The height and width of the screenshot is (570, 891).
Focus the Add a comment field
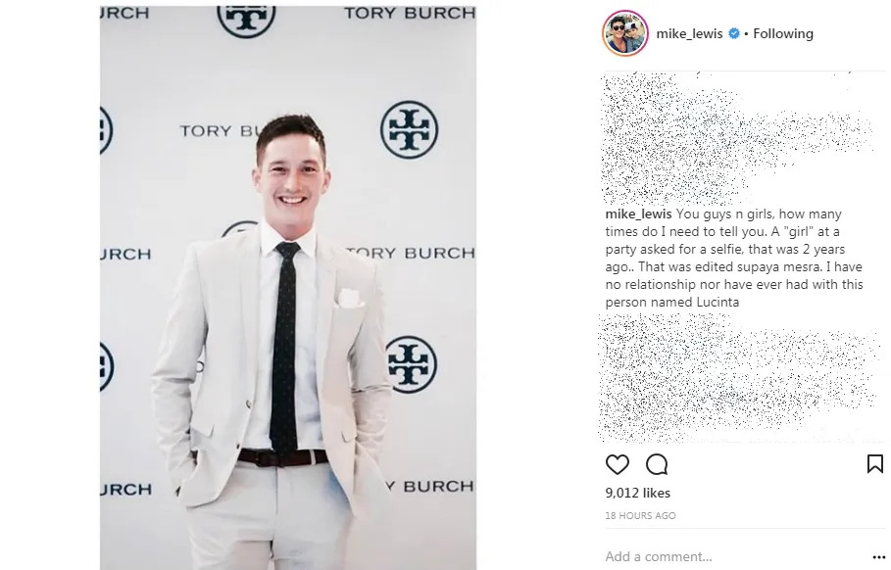coord(733,556)
